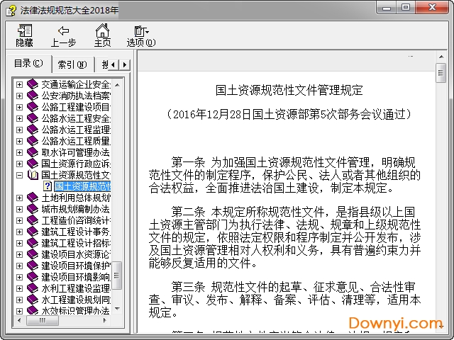Click the book icon for 水利工程建设监理
The image size is (454, 340).
click(33, 288)
